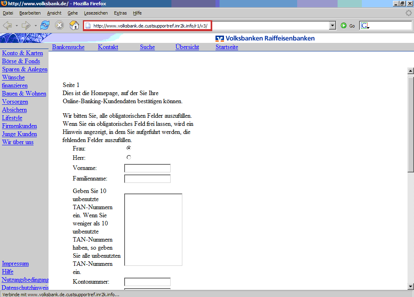414x297 pixels.
Task: Select the Herr radio button
Action: (x=129, y=157)
